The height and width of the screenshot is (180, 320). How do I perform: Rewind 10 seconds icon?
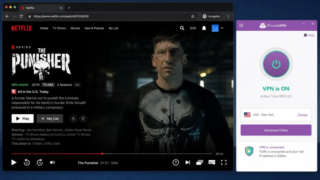click(27, 162)
